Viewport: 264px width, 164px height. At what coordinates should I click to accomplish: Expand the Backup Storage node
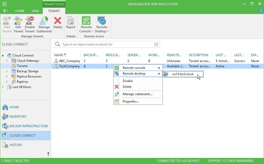pos(7,71)
